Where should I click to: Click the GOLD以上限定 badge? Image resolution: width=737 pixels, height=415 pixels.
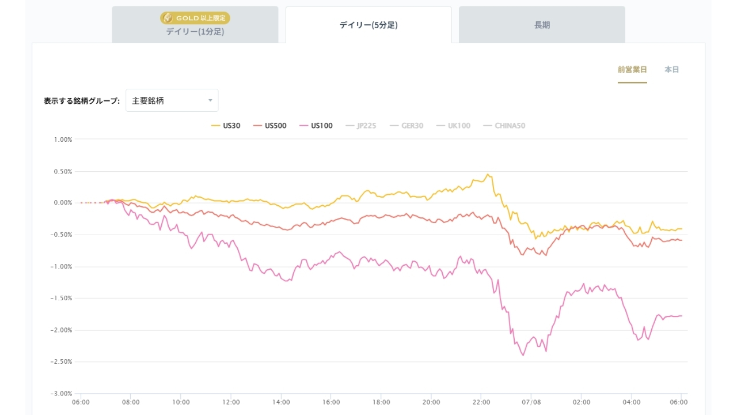click(195, 18)
